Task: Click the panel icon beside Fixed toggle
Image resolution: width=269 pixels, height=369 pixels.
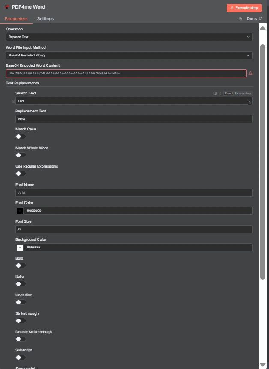Action: coord(215,94)
